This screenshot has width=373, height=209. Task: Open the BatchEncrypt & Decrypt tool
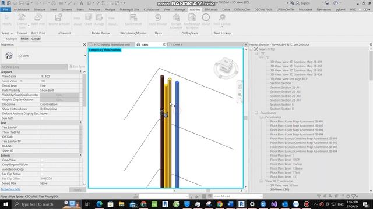click(192, 21)
